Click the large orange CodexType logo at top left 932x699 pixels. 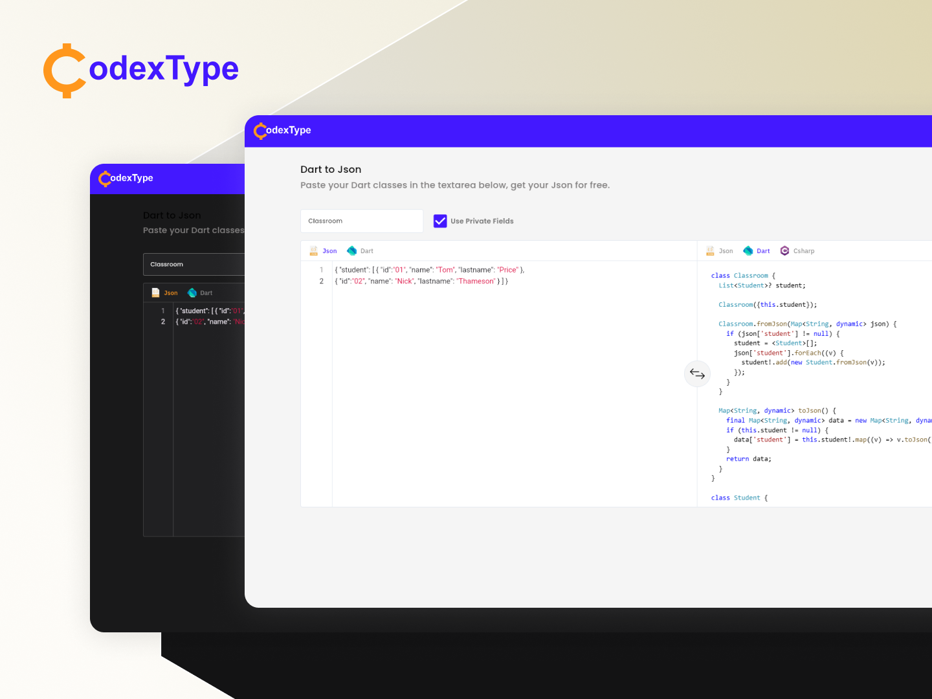click(x=65, y=70)
